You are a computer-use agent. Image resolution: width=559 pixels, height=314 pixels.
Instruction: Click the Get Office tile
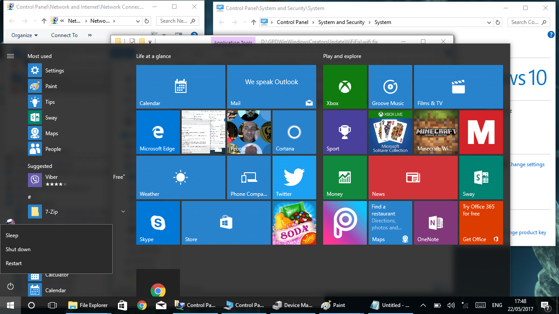481,223
